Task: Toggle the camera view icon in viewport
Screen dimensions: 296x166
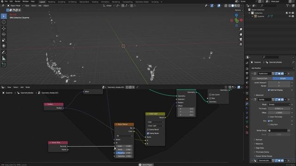Action: pos(240,39)
